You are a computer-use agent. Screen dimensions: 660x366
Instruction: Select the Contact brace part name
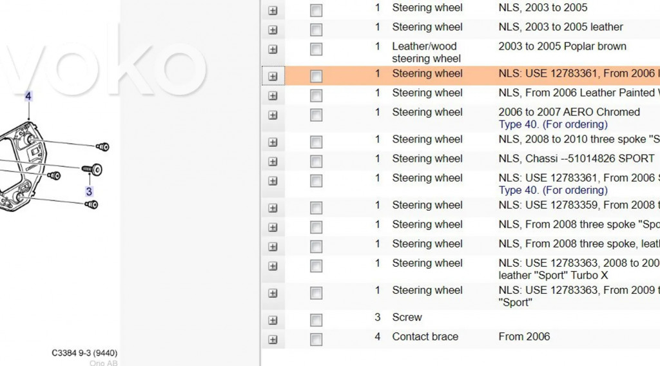coord(425,336)
